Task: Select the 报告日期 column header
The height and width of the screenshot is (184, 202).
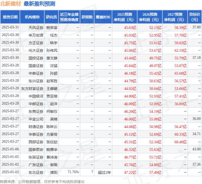Action: coord(10,17)
